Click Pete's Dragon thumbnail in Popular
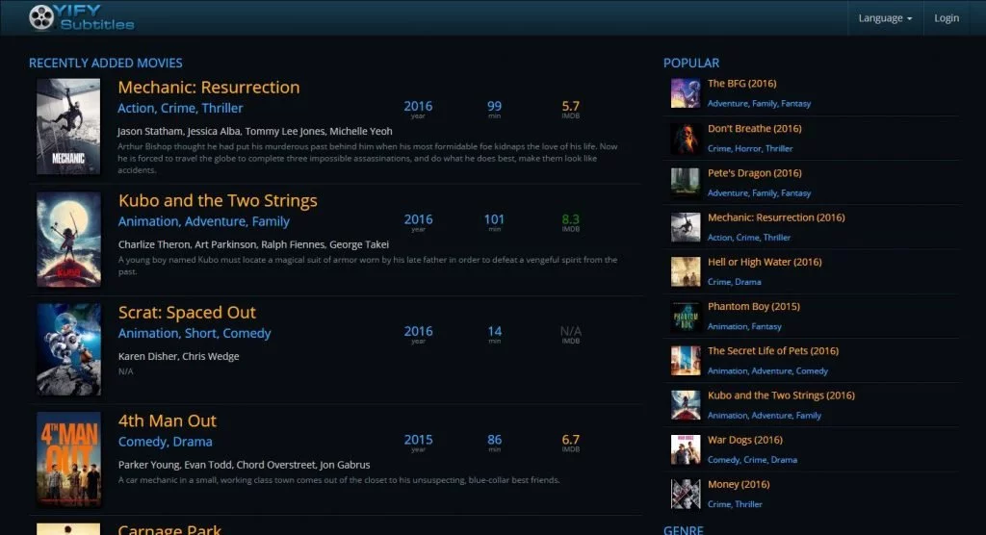This screenshot has height=535, width=986. tap(685, 182)
